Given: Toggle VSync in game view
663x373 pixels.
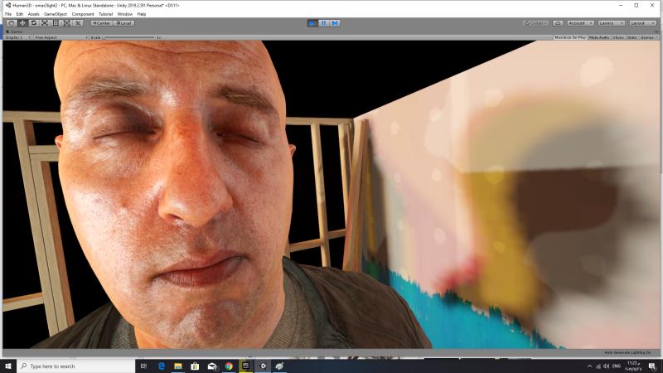Looking at the screenshot, I should [617, 37].
